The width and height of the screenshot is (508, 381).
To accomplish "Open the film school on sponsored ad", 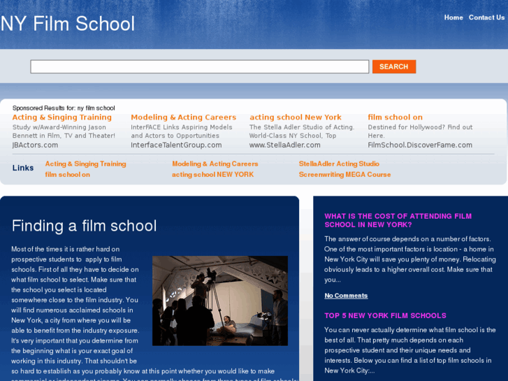I will 395,117.
